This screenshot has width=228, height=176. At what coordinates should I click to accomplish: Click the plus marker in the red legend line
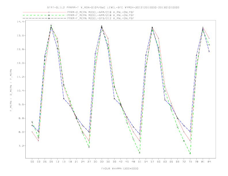click(x=49, y=12)
